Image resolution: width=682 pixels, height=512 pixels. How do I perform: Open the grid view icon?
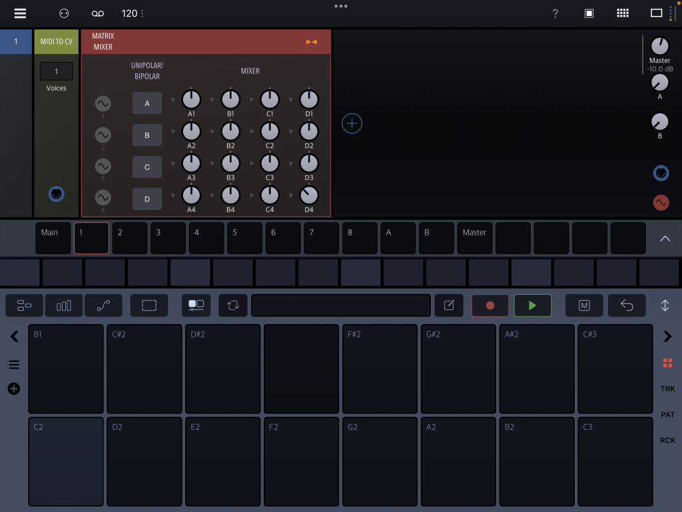pos(623,13)
